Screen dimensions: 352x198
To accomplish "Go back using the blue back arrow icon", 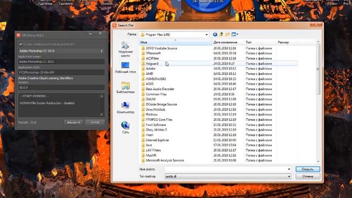I will (215, 34).
